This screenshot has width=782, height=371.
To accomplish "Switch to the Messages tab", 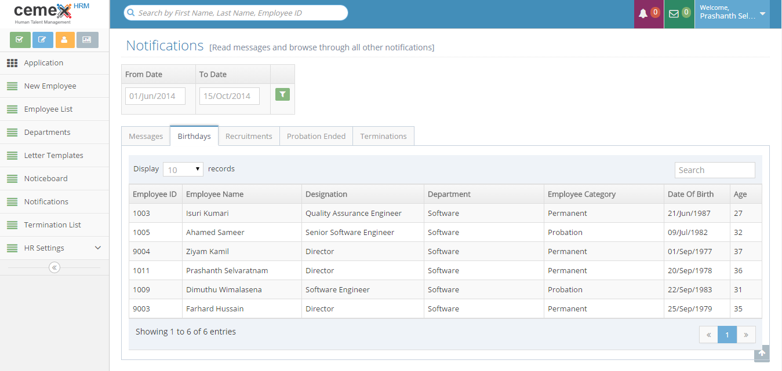I will tap(146, 136).
